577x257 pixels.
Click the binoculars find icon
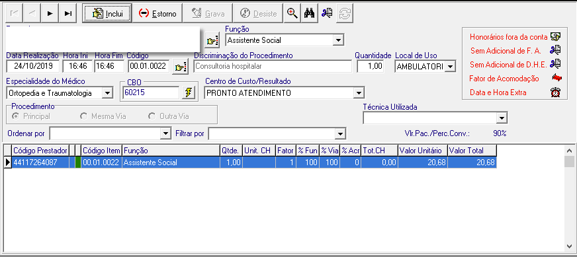coord(310,14)
